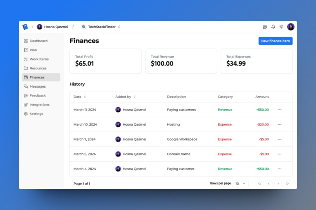Click the Settings gear icon in sidebar

pyautogui.click(x=26, y=114)
